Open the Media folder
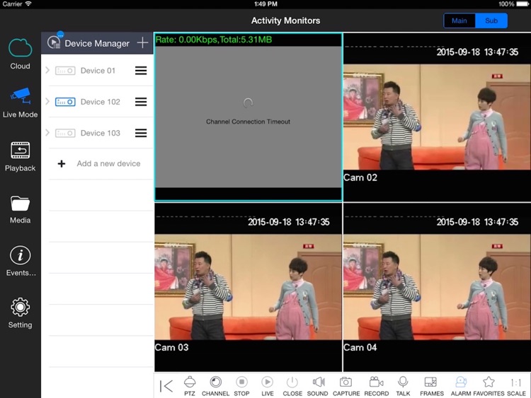This screenshot has height=398, width=531. pos(20,210)
